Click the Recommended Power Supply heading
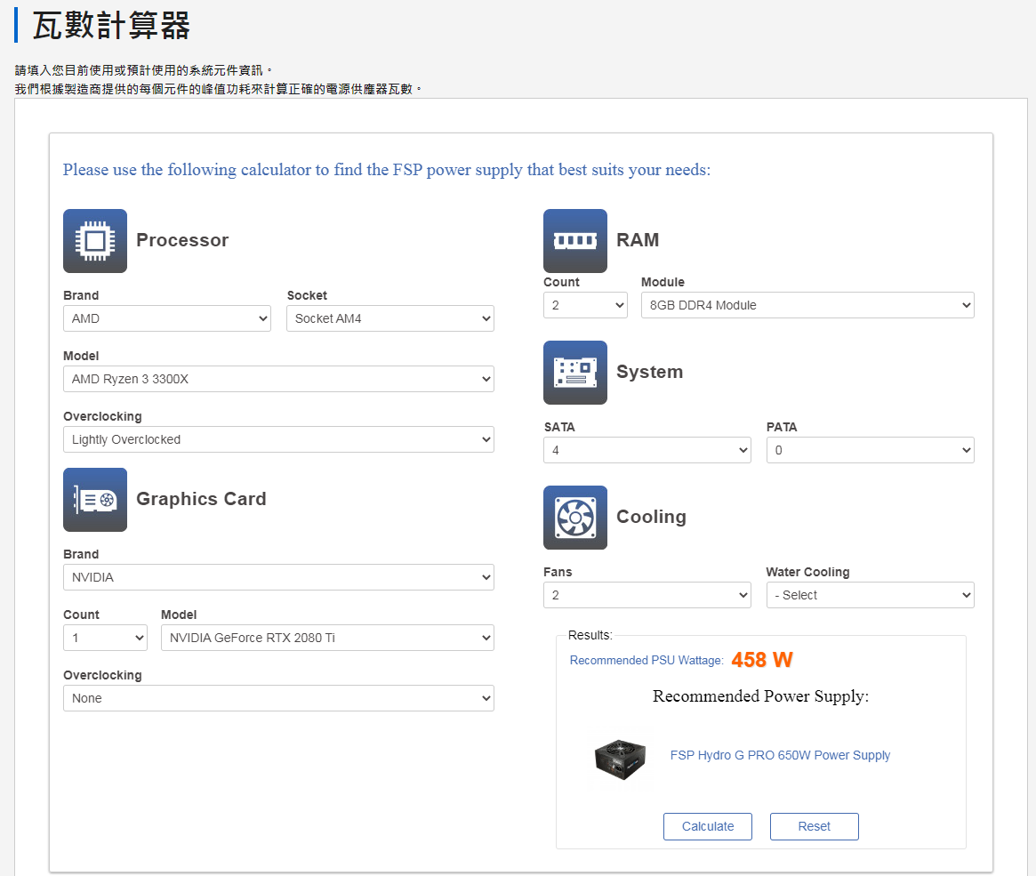Screen dimensions: 1036x876 [x=760, y=696]
